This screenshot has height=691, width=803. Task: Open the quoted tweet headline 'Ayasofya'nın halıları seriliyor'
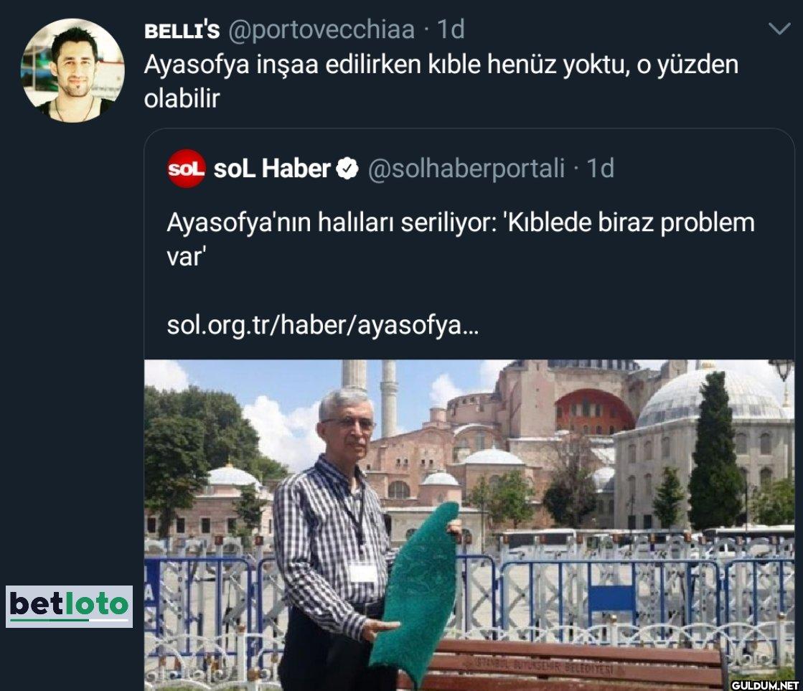(332, 223)
